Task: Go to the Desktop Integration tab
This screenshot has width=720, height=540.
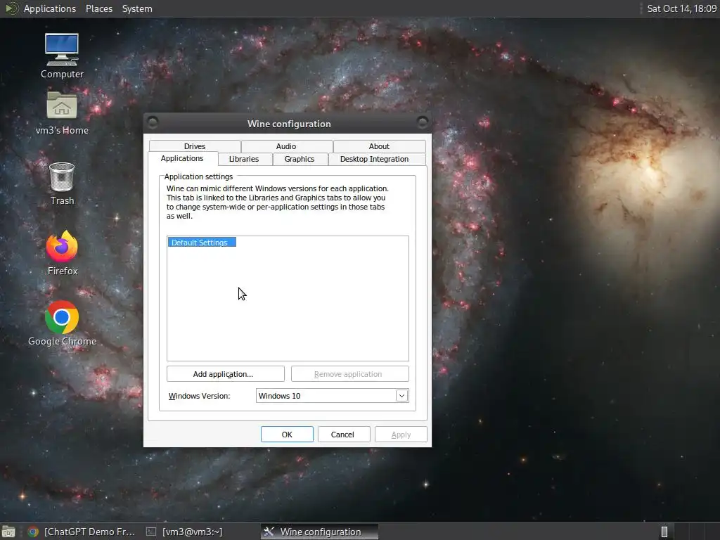Action: (x=374, y=159)
